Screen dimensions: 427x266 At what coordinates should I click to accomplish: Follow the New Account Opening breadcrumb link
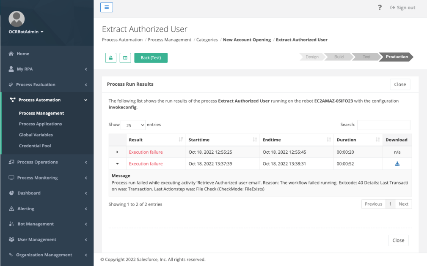[x=247, y=39]
